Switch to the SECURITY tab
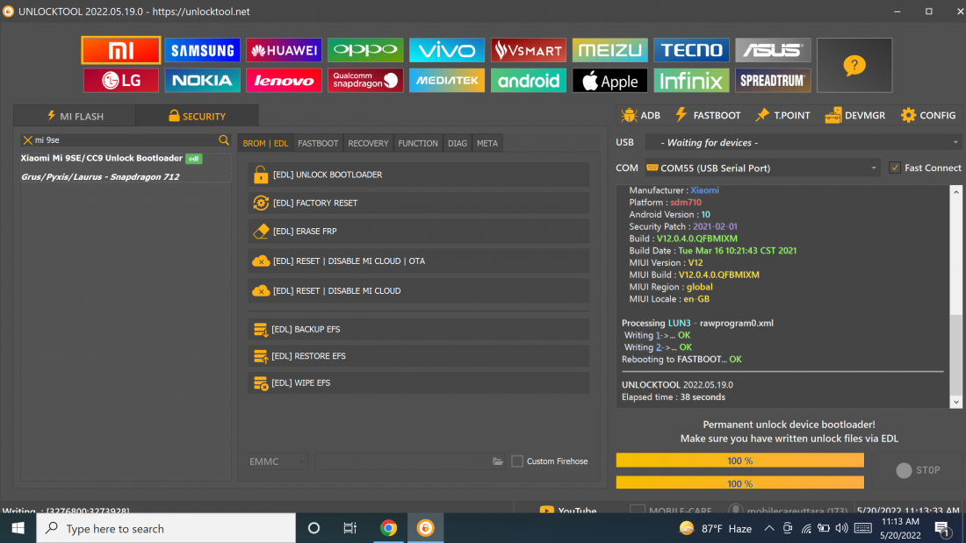966x543 pixels. click(197, 116)
